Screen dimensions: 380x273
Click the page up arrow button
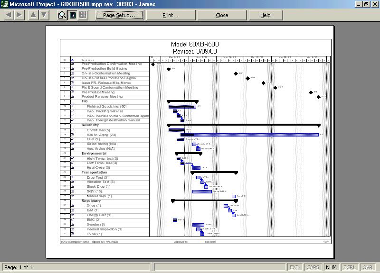click(x=33, y=15)
